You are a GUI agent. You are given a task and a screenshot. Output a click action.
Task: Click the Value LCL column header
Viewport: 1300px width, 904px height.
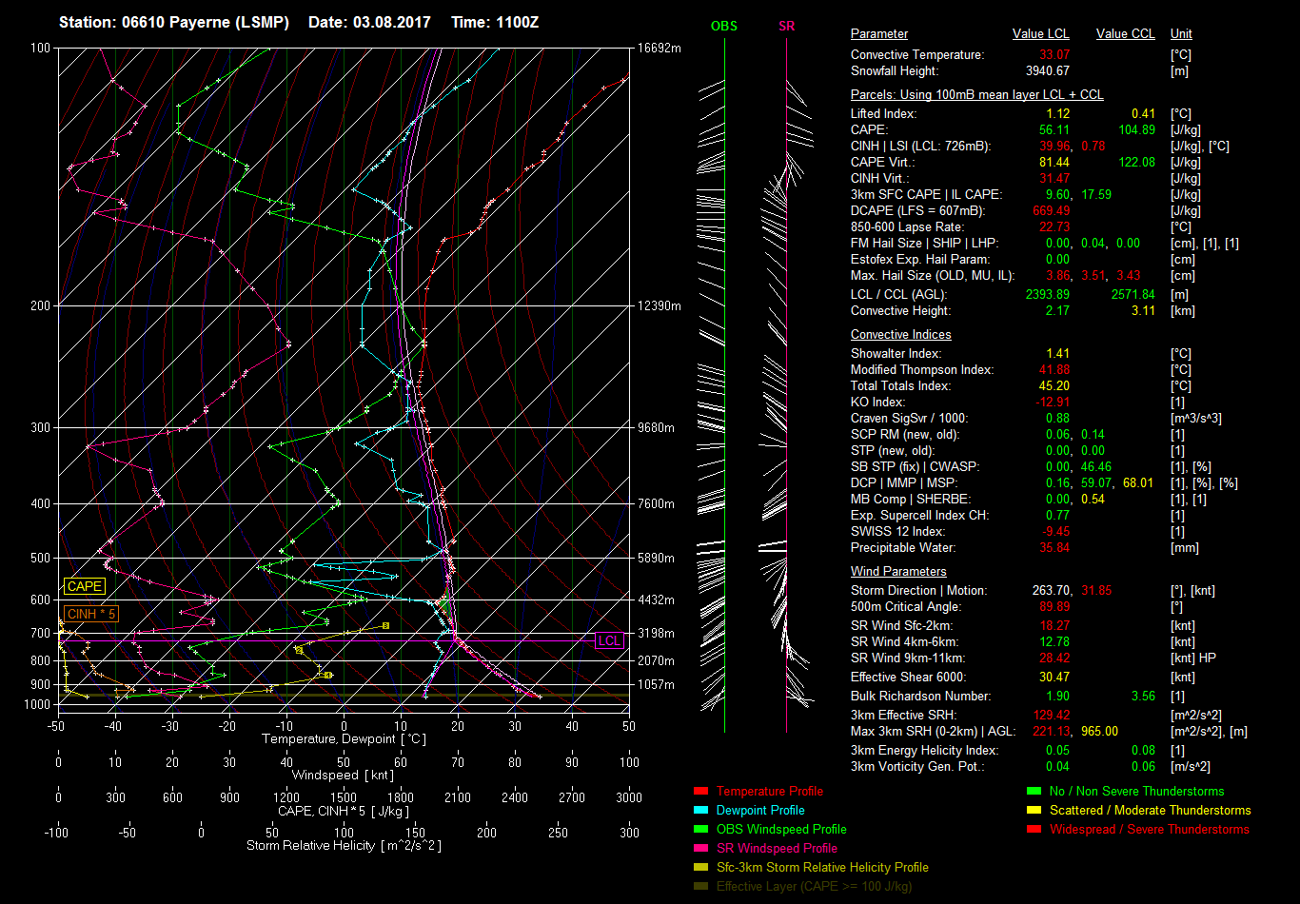point(1041,34)
